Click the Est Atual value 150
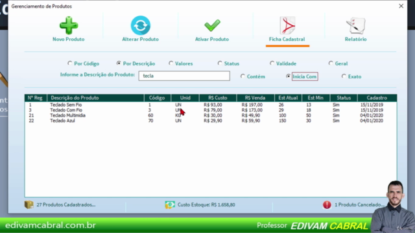 (x=283, y=121)
